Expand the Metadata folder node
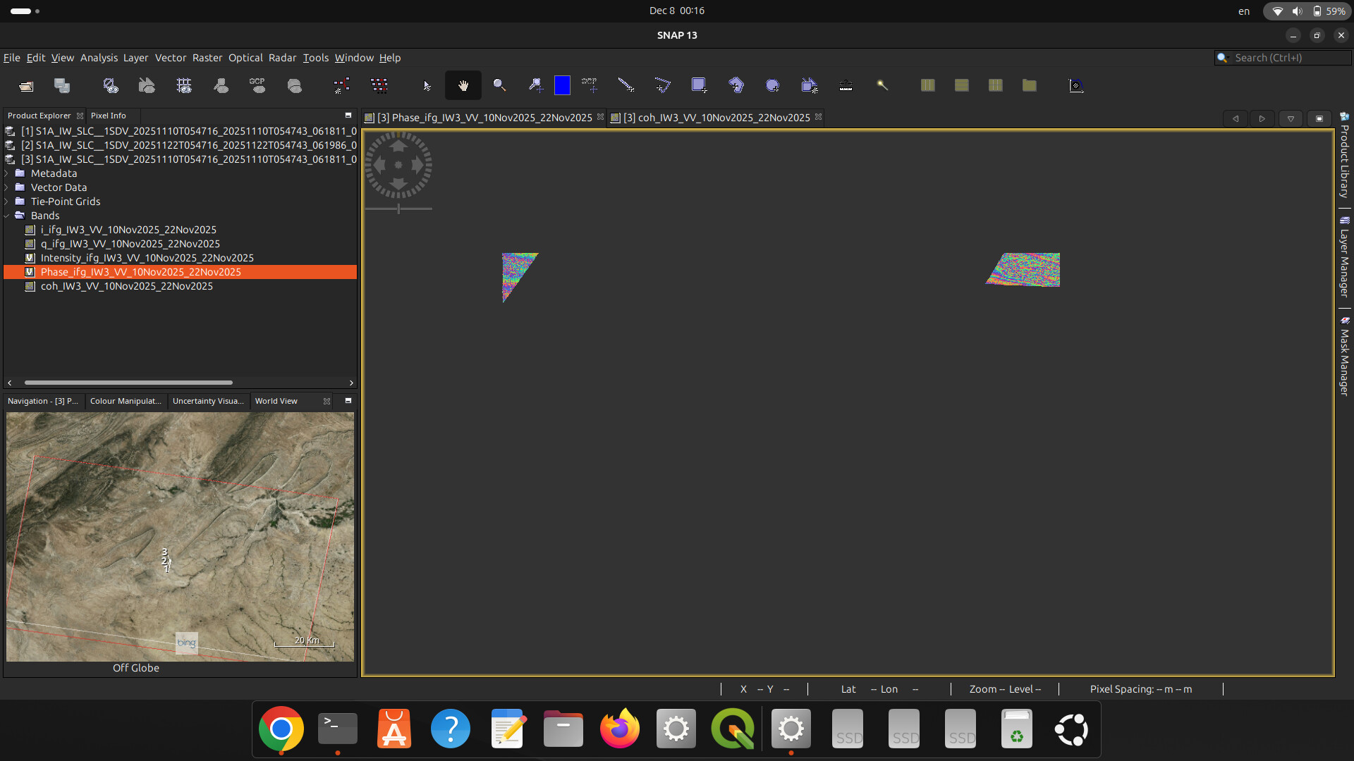1354x761 pixels. click(7, 173)
